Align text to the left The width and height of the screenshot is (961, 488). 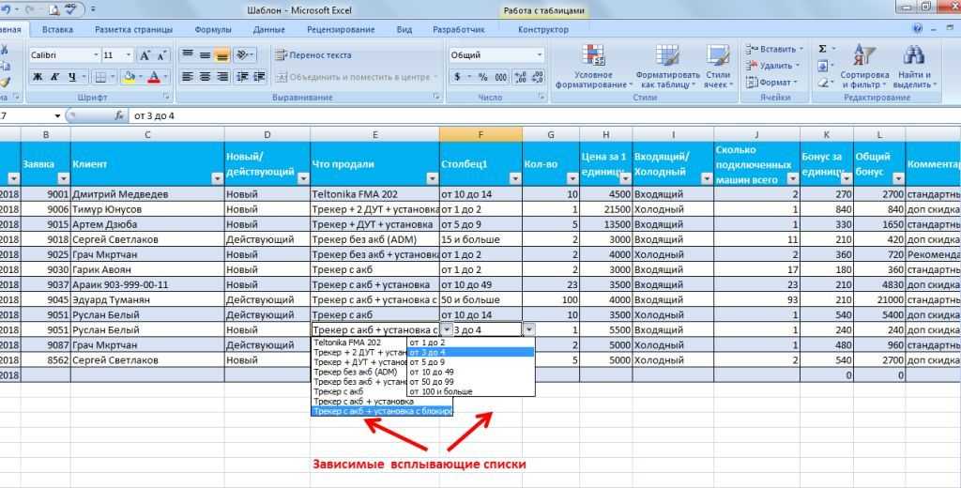coord(188,77)
